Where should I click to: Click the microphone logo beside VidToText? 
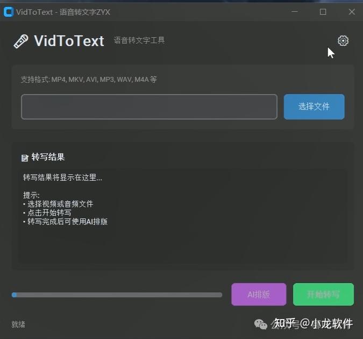pos(21,41)
